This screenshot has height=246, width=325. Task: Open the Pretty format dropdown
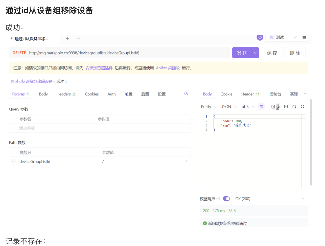209,107
